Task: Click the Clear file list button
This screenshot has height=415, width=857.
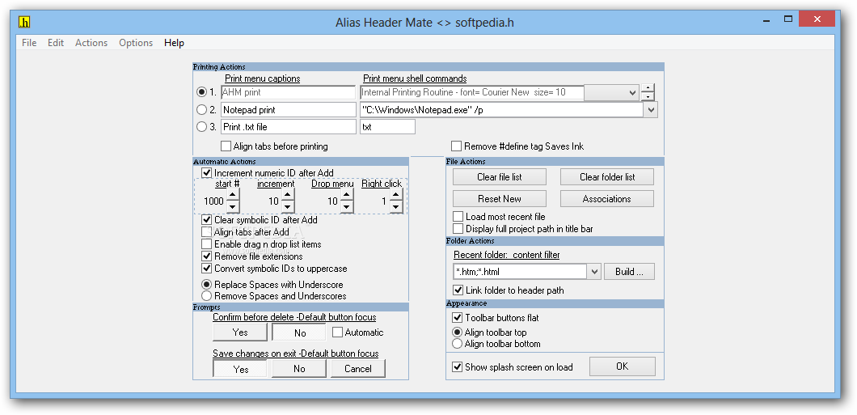Action: coord(500,177)
